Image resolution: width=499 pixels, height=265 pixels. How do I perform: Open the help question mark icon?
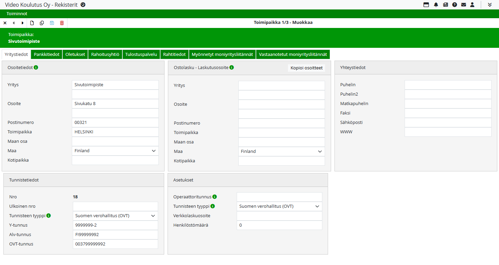click(x=454, y=5)
